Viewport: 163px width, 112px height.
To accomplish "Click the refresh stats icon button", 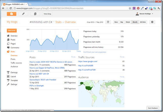I will (108, 22).
